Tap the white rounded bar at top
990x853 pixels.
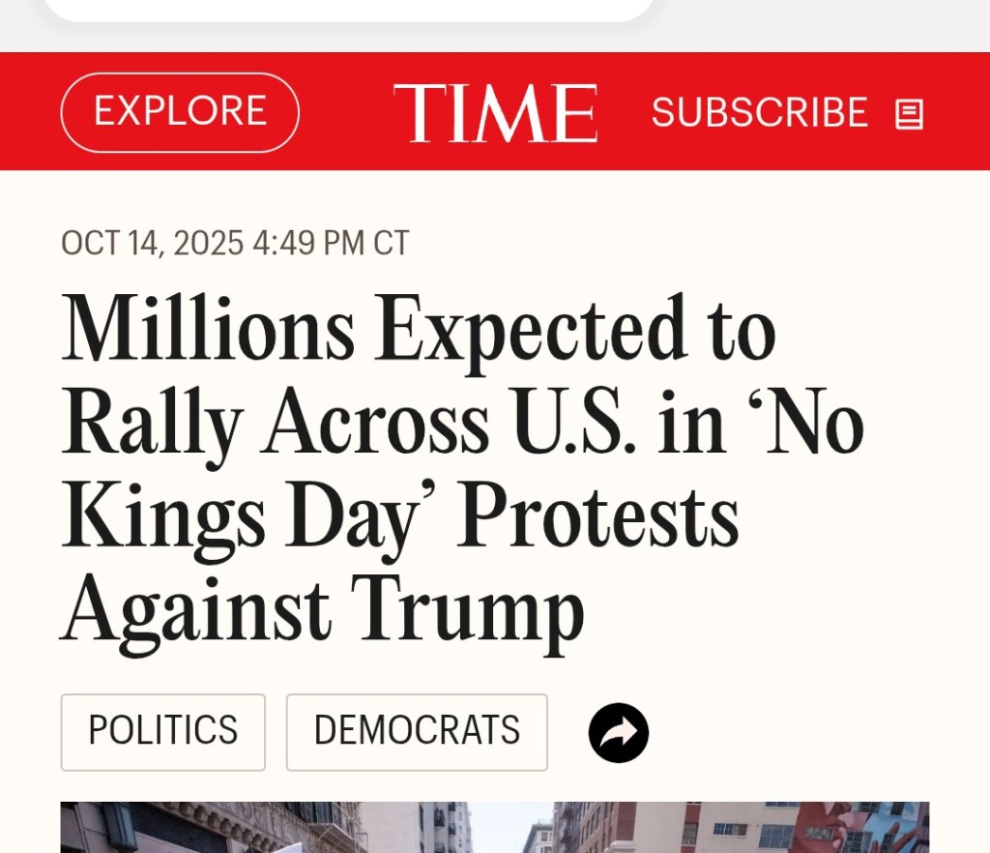348,10
